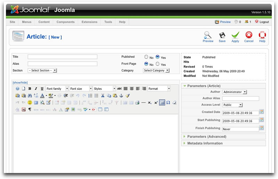Screen dimensions: 278x179
Task: Insert a numbered list
Action: pyautogui.click(x=90, y=96)
